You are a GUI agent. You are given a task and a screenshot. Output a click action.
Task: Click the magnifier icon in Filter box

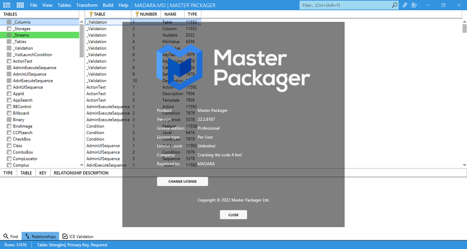394,5
